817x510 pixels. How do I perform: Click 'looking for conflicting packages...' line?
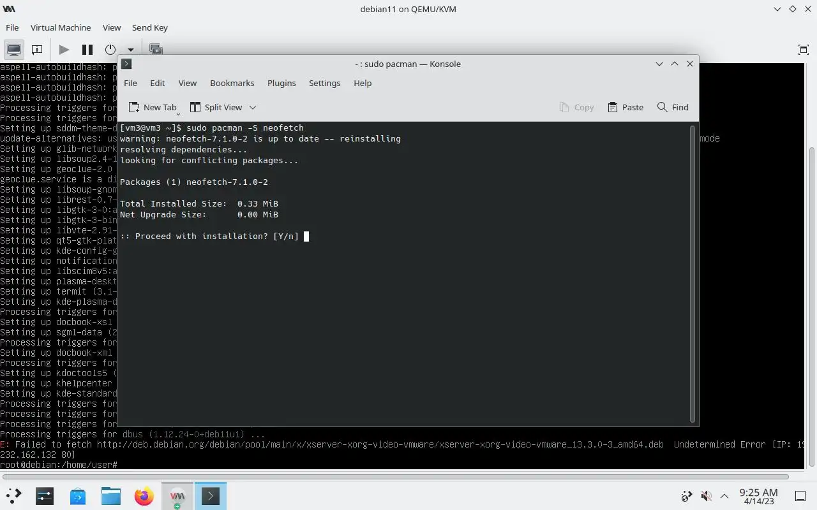click(x=209, y=160)
